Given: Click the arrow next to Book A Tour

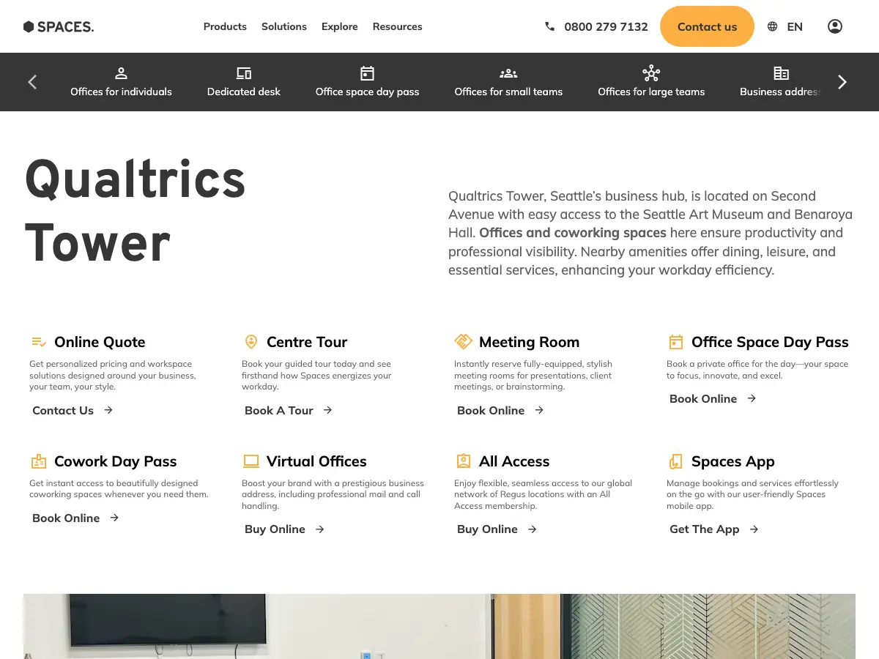Looking at the screenshot, I should pyautogui.click(x=328, y=410).
